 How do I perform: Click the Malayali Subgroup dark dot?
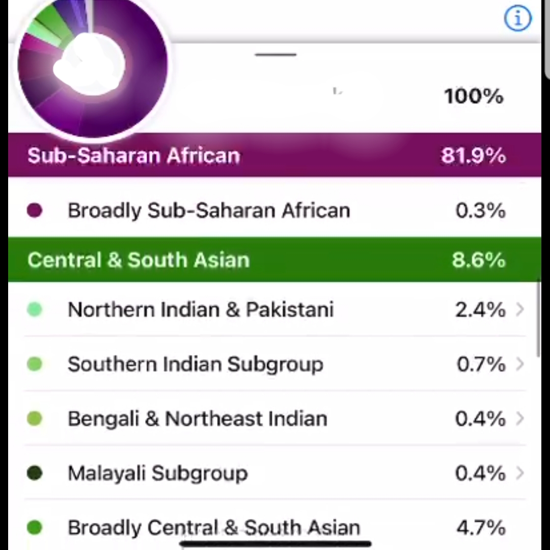pos(35,473)
